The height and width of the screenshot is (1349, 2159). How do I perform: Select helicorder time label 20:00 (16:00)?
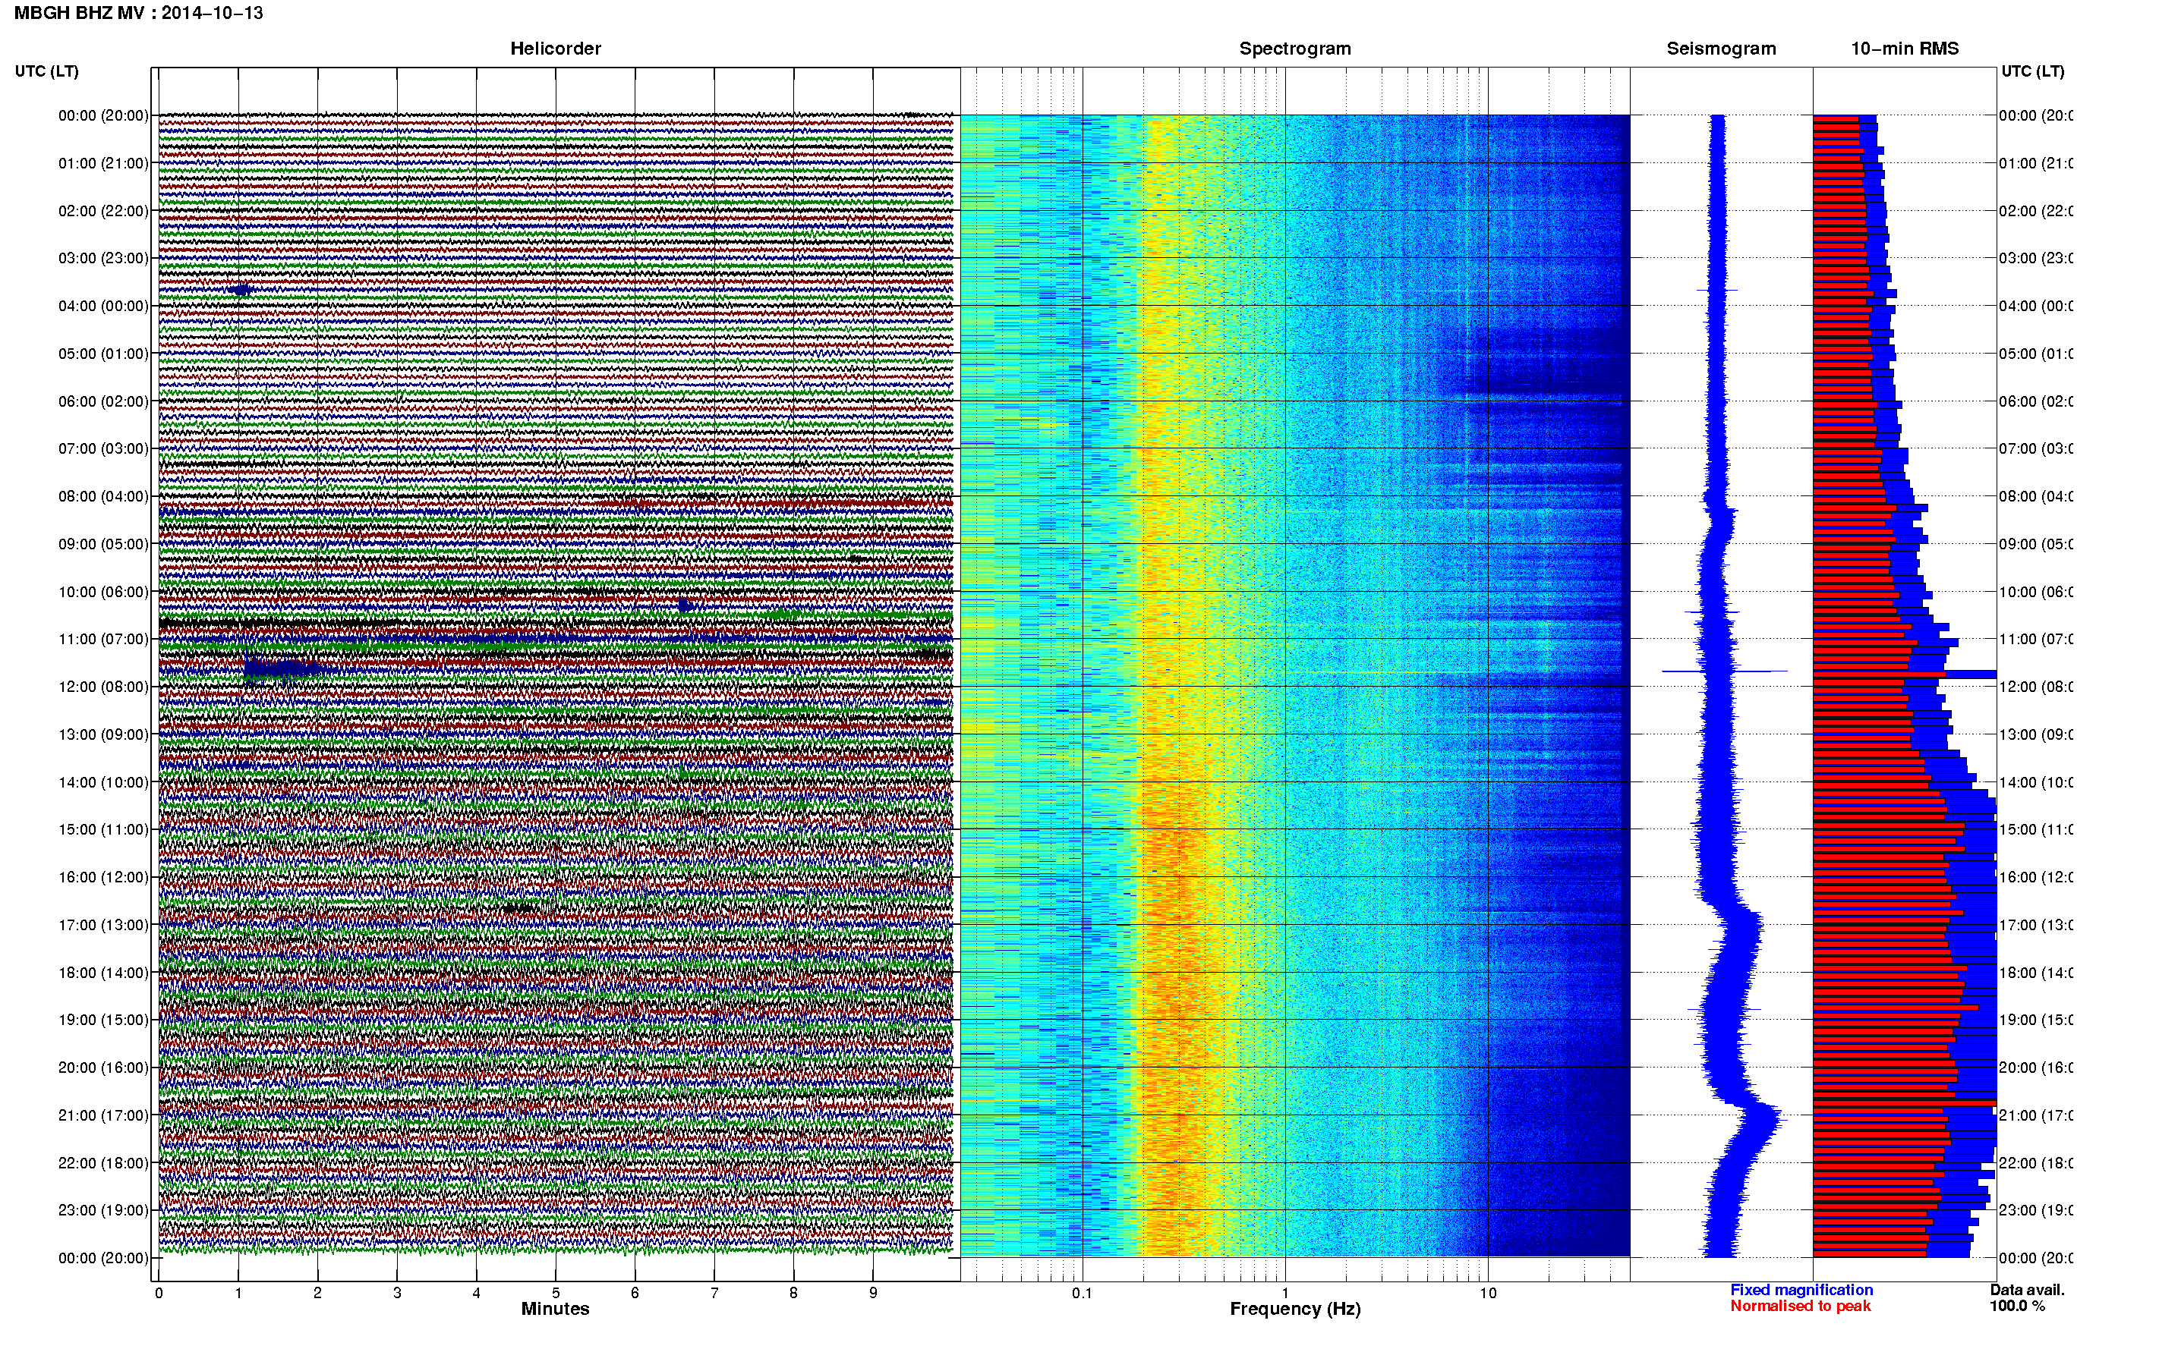tap(103, 1068)
